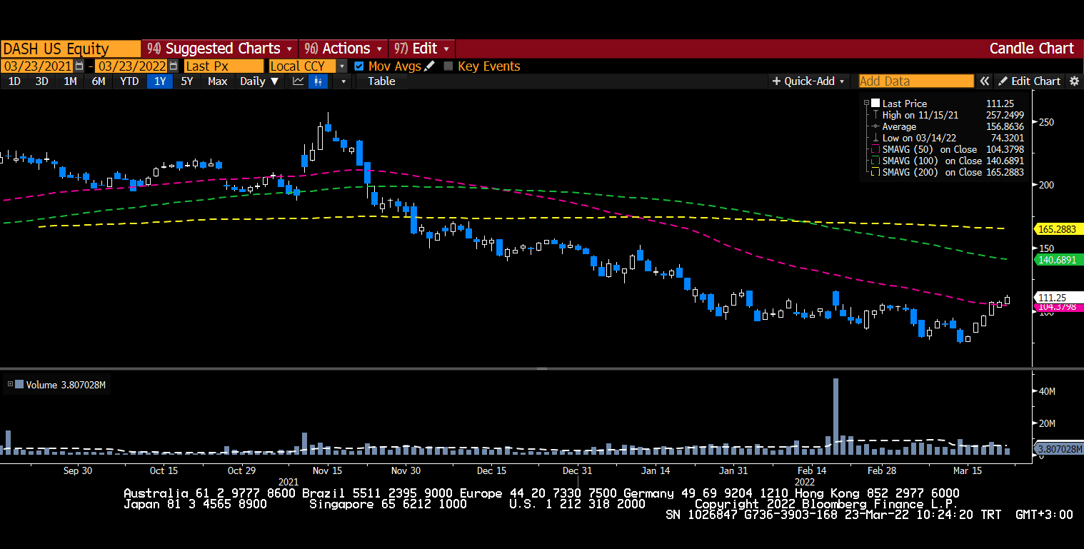Click the Last Px field
The image size is (1084, 549).
pyautogui.click(x=223, y=66)
